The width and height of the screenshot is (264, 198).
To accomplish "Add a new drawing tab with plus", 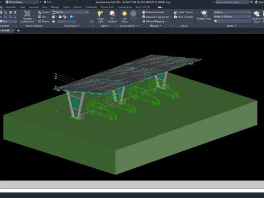I will tap(18, 31).
